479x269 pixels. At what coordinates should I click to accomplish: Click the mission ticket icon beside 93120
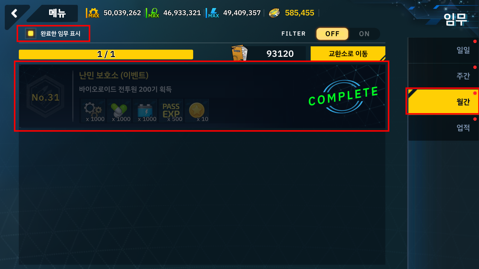239,53
